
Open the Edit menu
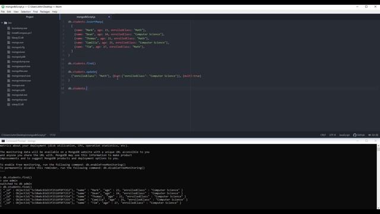9,12
